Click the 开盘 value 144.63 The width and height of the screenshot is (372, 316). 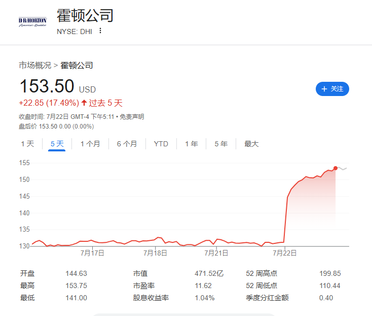click(76, 273)
